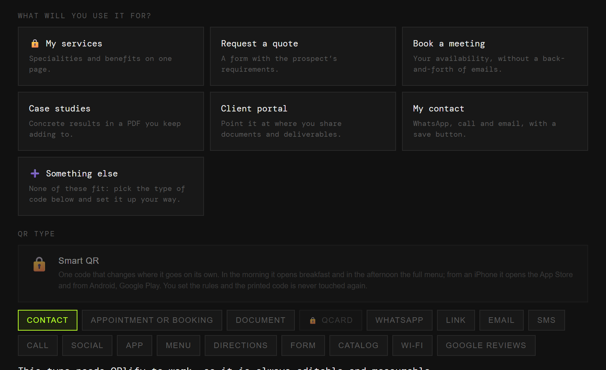This screenshot has height=370, width=606.
Task: Click 'None of these fit' description text
Action: coord(107,194)
